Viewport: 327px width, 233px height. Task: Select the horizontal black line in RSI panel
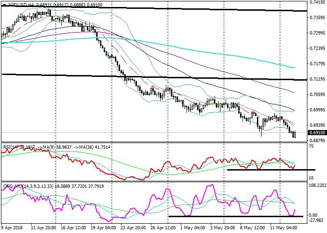271,170
